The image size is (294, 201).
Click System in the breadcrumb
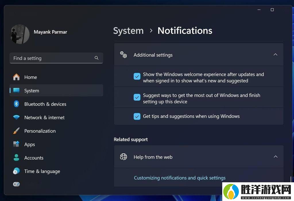[x=128, y=30]
